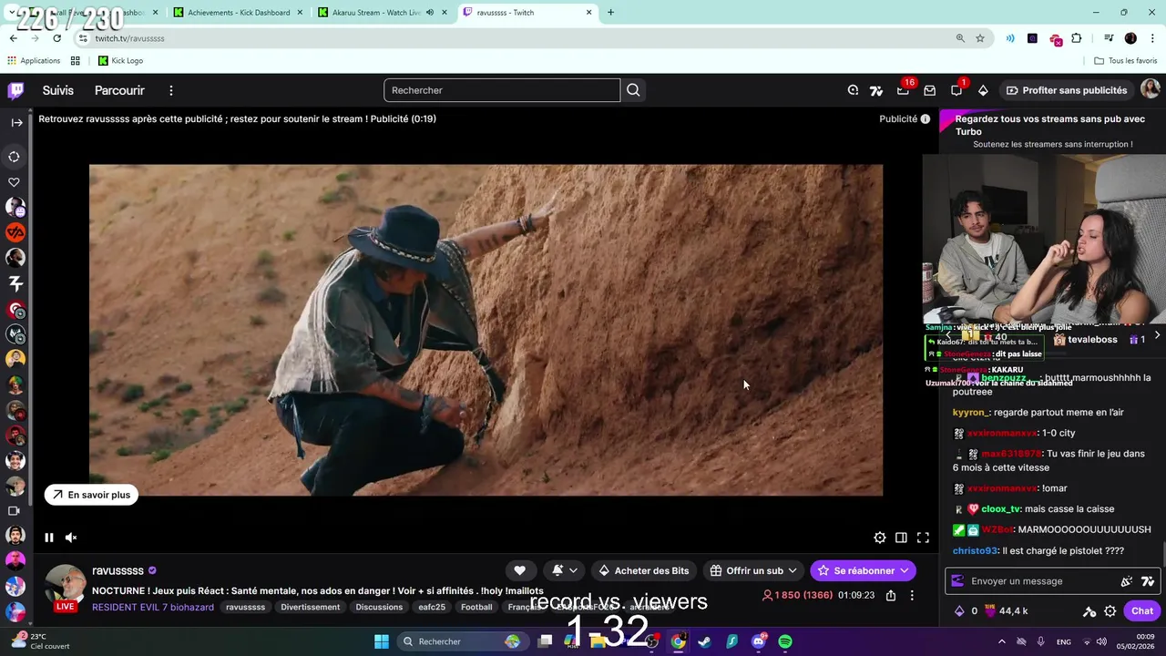Open Applications shortcut in bookmarks bar

(34, 61)
